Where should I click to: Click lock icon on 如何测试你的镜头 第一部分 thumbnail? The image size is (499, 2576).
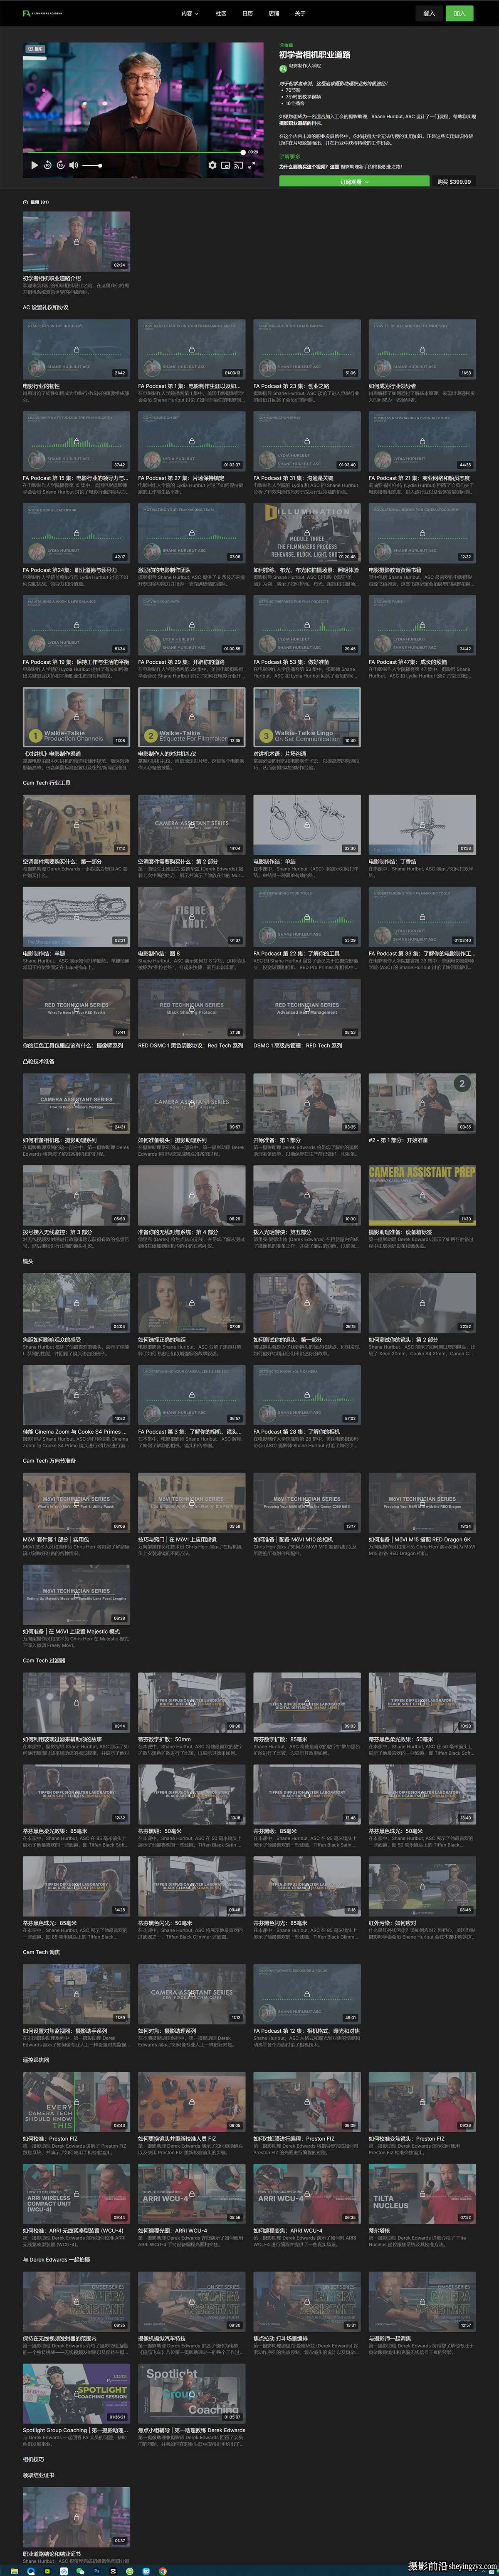point(306,1304)
